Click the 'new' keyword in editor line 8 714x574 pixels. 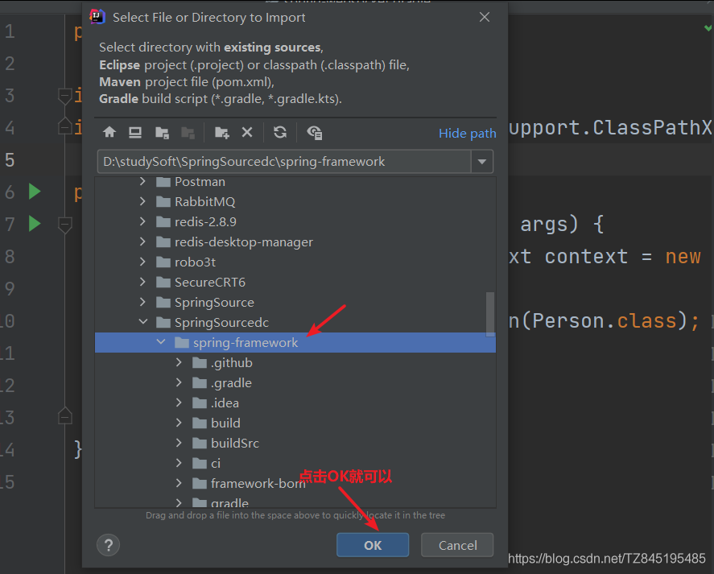click(683, 257)
